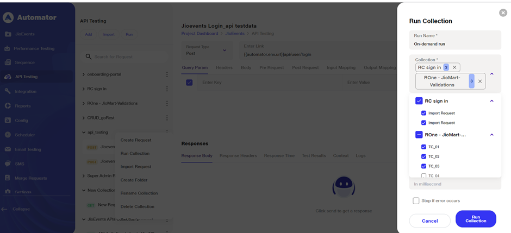Select API Testing sidebar icon

(x=8, y=77)
